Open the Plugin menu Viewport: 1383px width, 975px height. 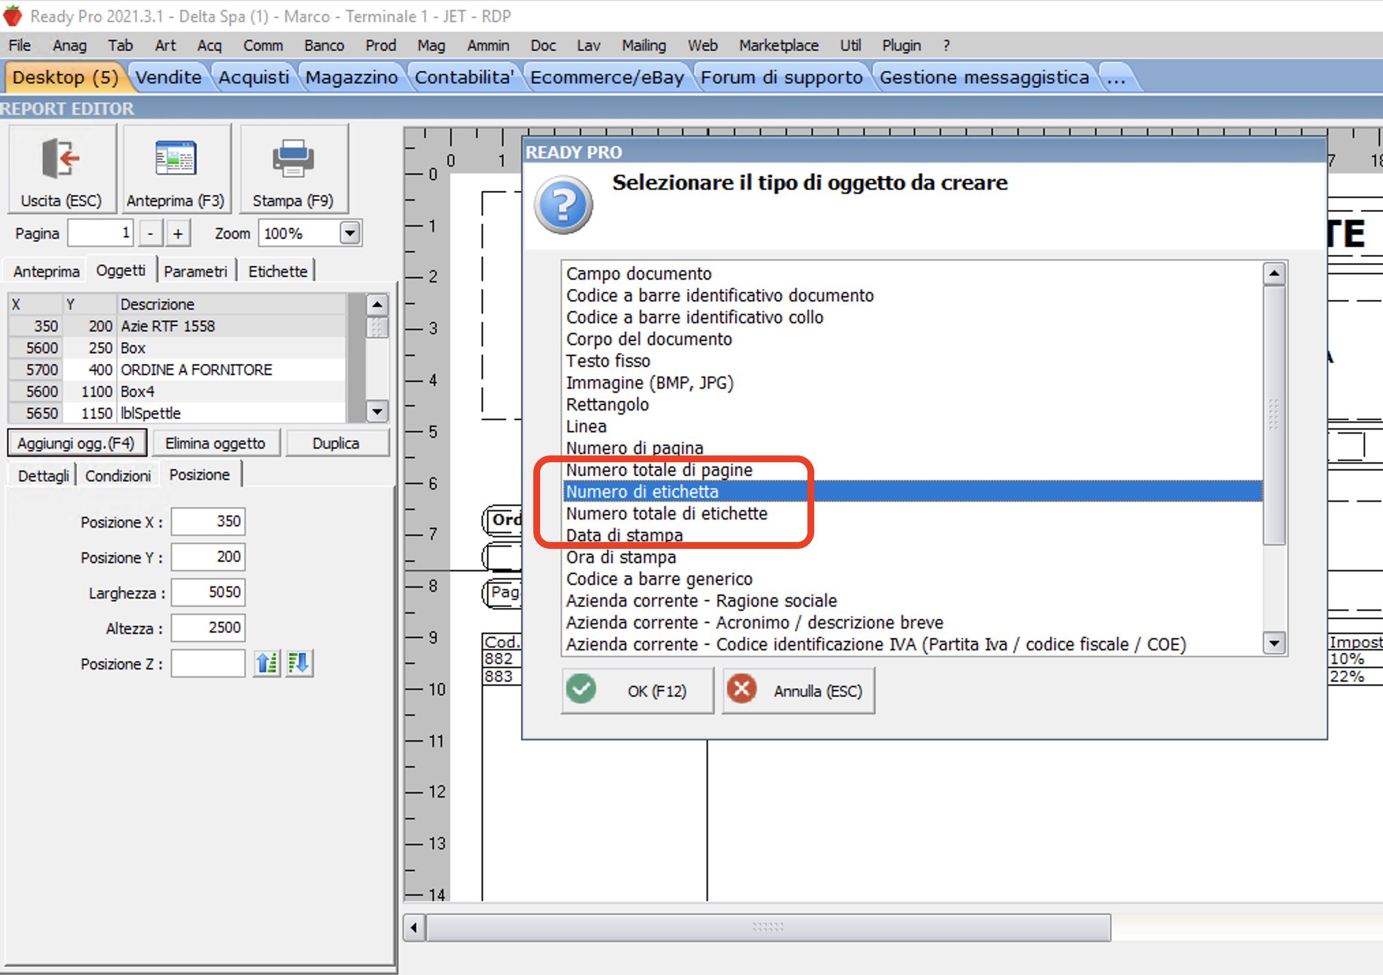tap(902, 45)
